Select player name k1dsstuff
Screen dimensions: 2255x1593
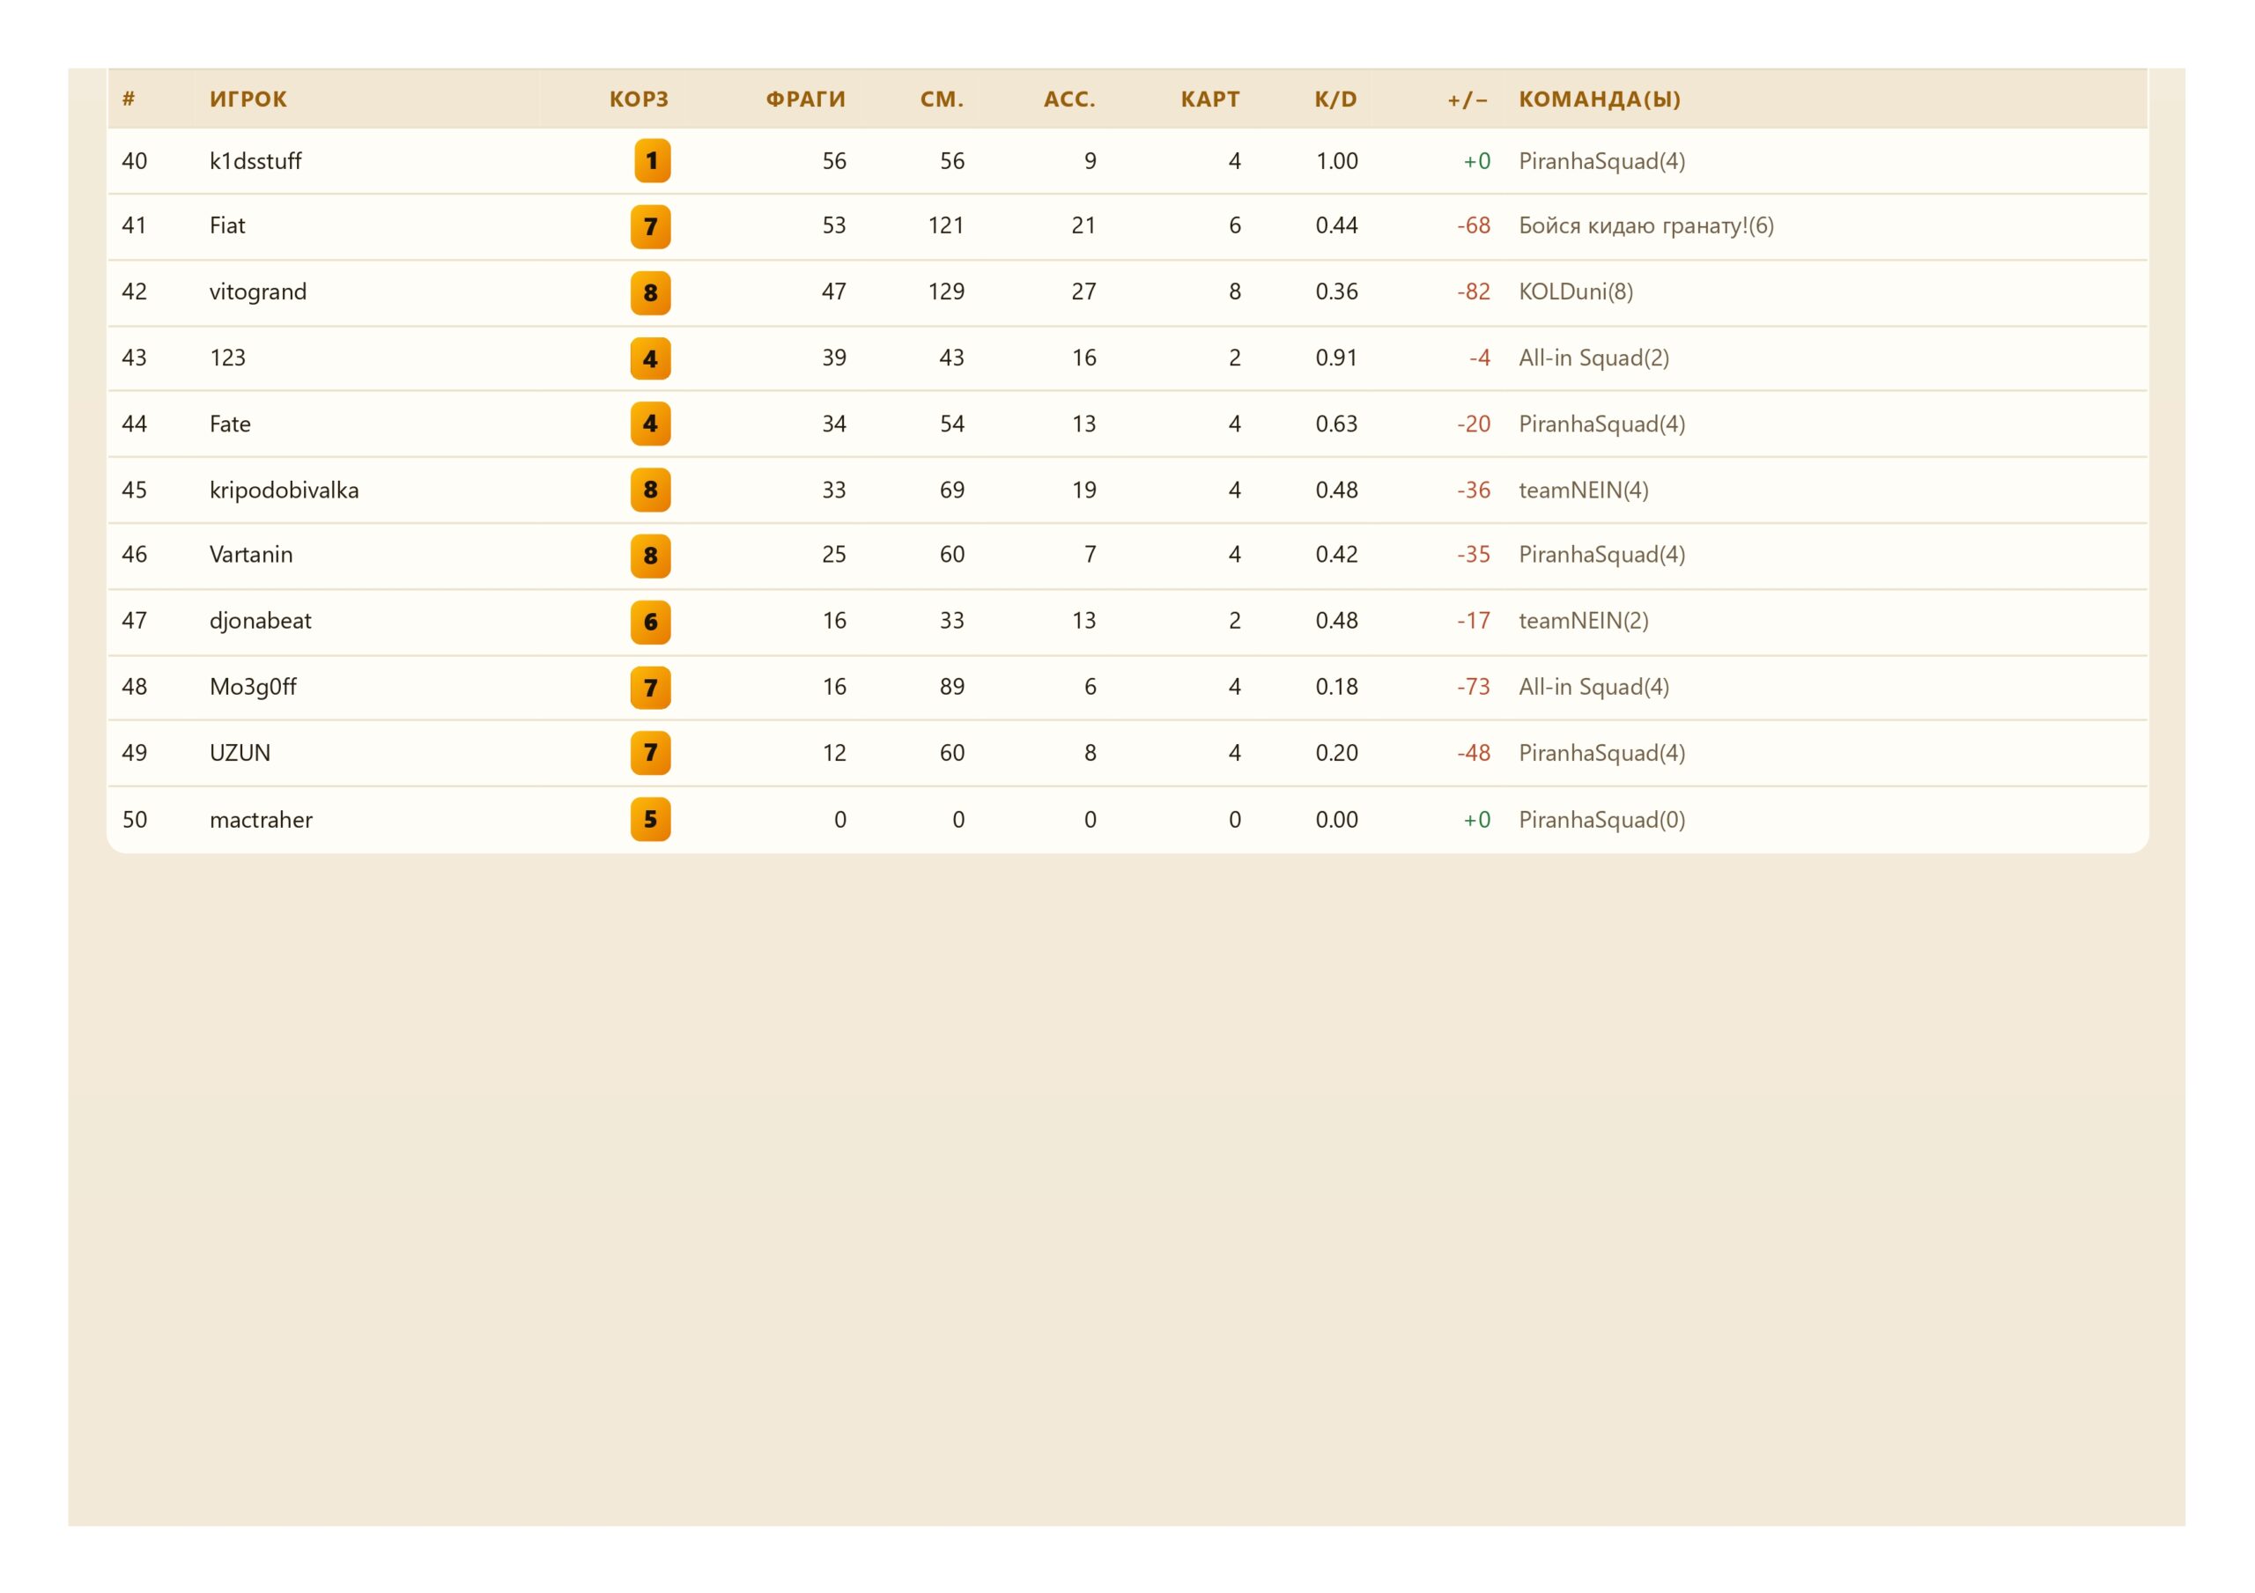coord(255,161)
